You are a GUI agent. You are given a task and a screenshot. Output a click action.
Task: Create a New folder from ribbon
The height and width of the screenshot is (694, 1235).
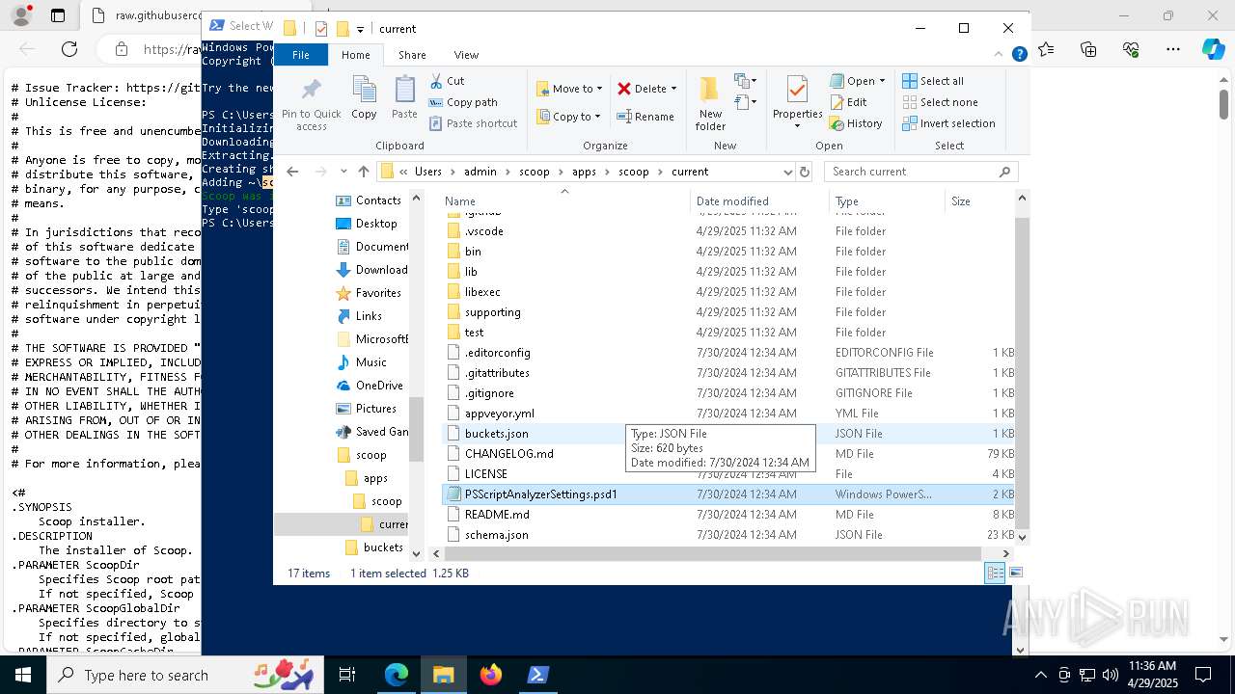tap(710, 103)
